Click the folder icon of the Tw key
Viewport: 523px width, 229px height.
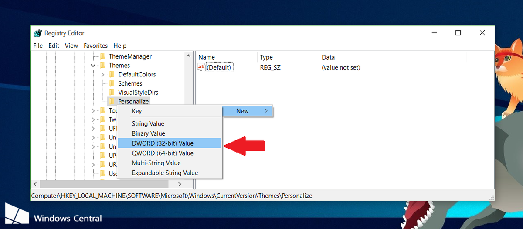pos(102,119)
